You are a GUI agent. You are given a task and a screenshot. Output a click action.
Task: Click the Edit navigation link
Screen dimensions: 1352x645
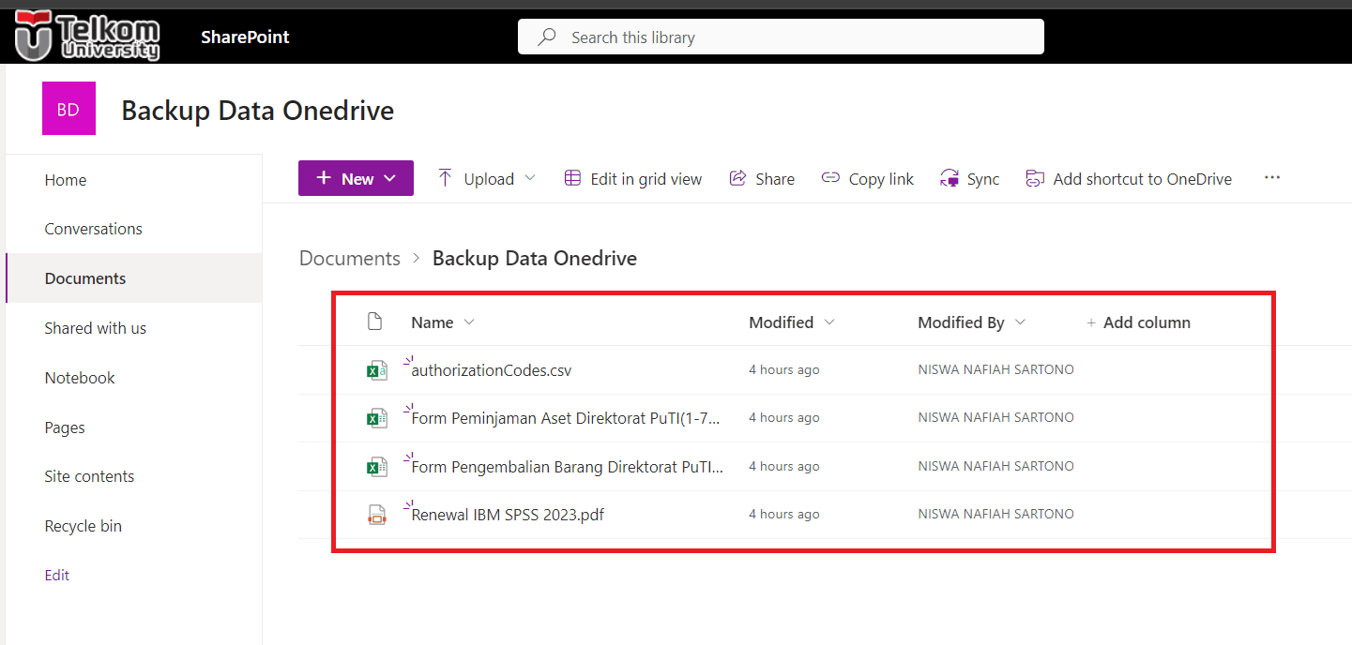click(x=57, y=576)
